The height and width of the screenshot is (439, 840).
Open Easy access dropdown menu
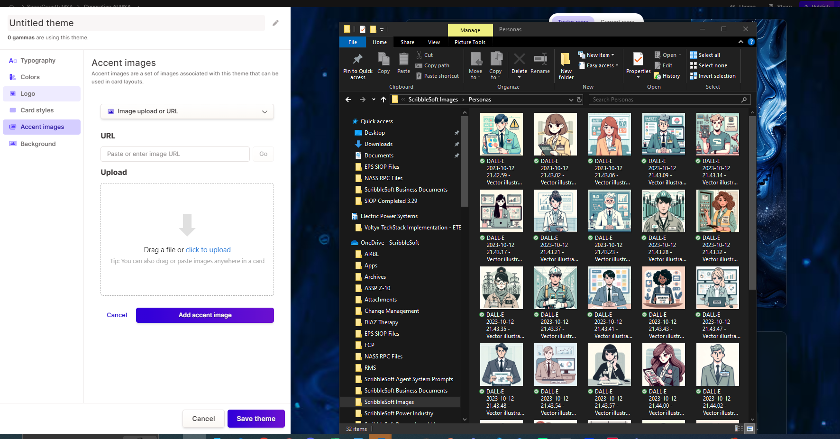coord(598,65)
